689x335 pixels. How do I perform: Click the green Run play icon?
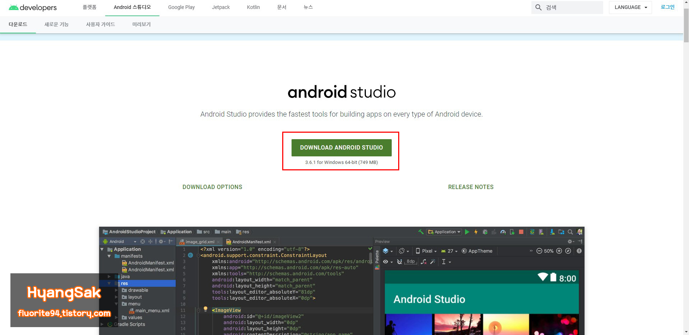coord(467,232)
